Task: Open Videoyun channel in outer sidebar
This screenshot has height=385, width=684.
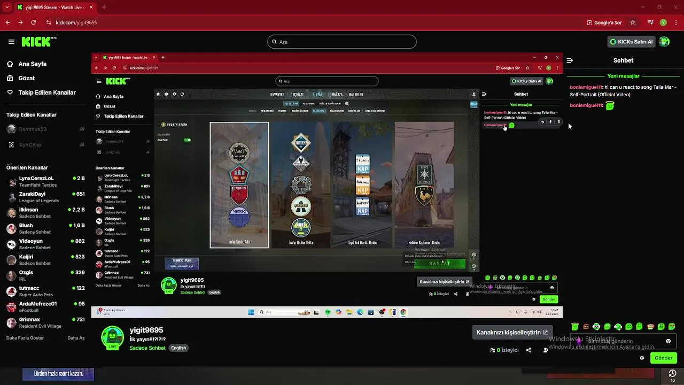Action: coord(45,244)
